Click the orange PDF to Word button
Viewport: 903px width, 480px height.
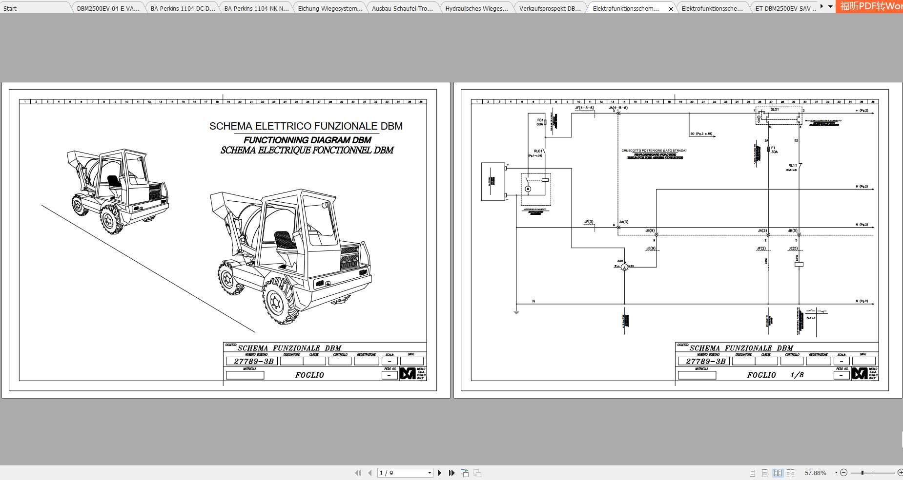click(x=869, y=6)
